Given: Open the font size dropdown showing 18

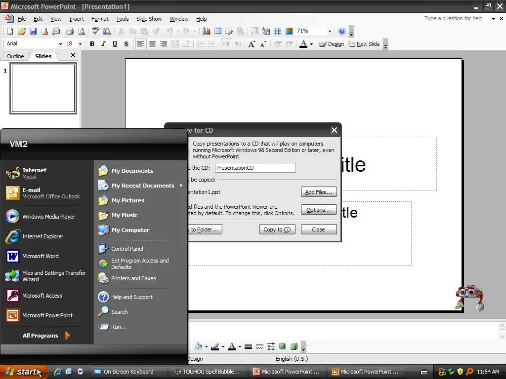Looking at the screenshot, I should 80,44.
